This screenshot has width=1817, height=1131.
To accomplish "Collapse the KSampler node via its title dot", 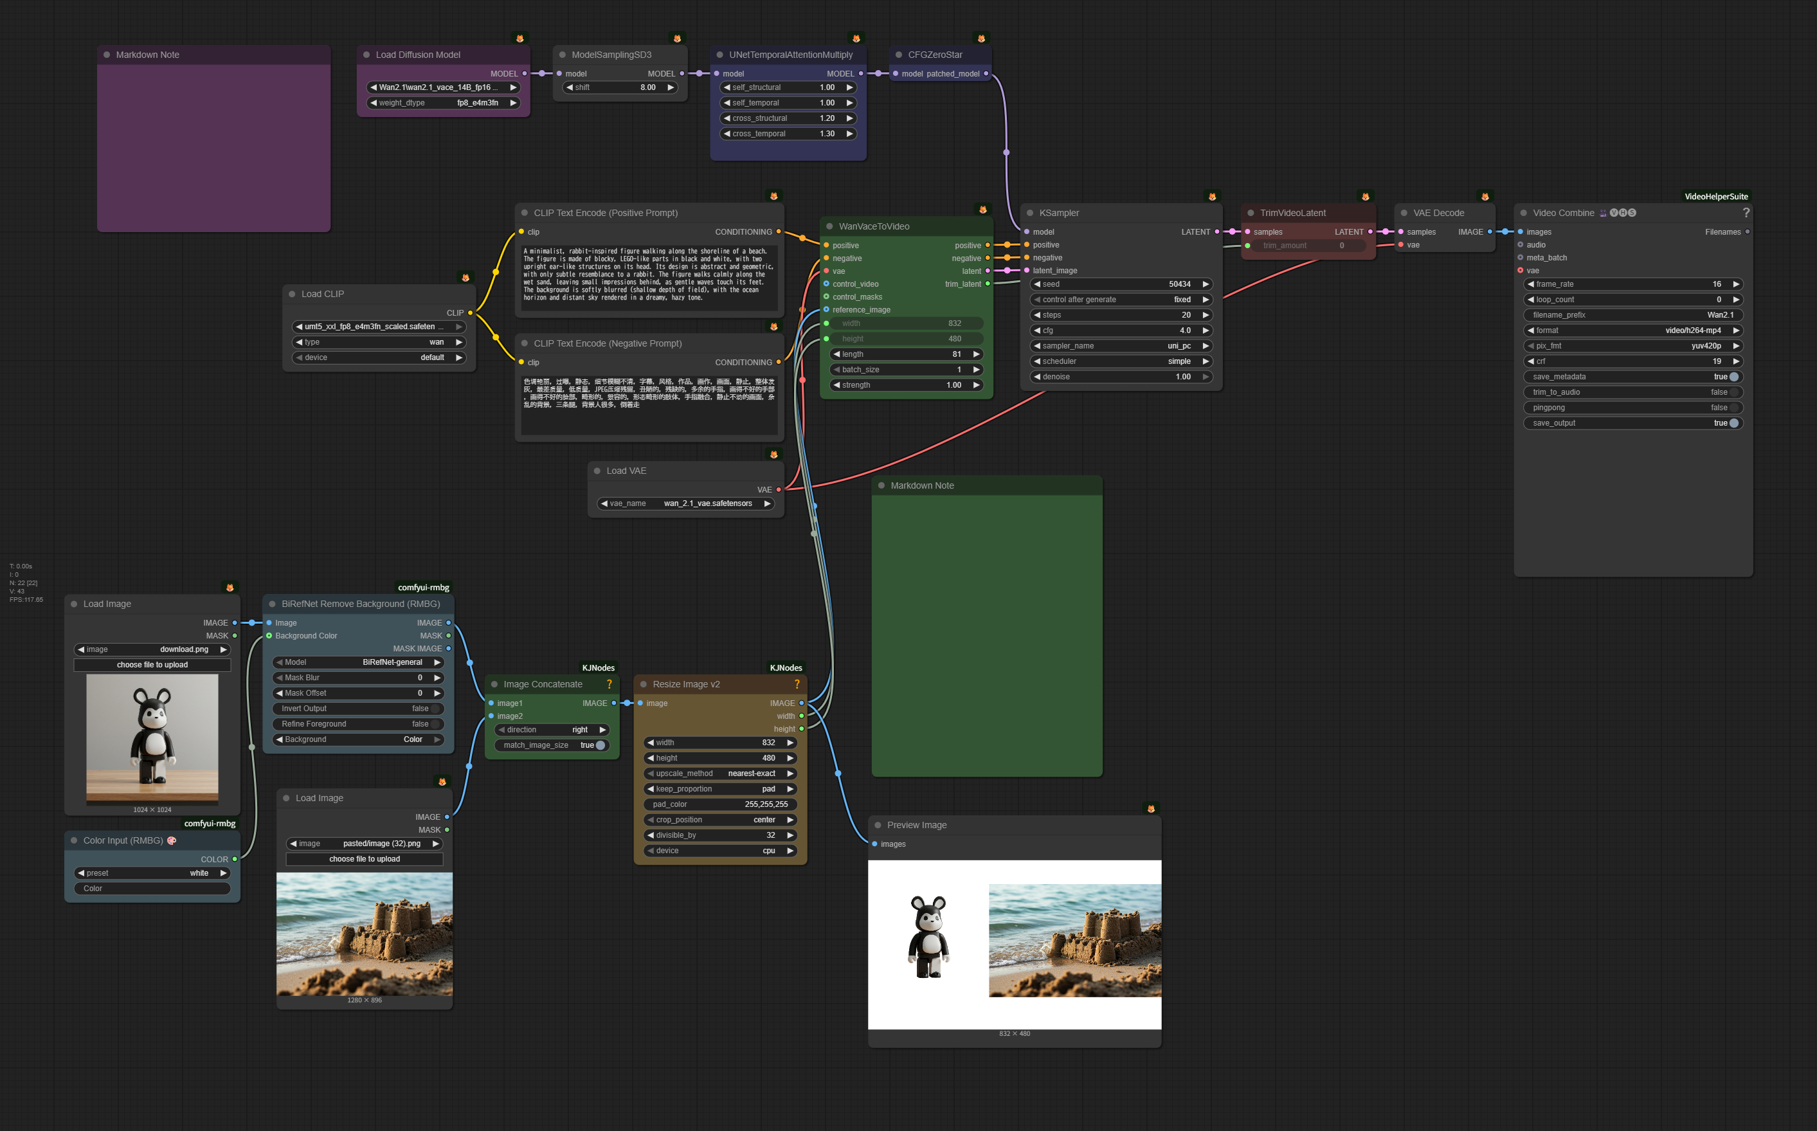I will 1030,213.
